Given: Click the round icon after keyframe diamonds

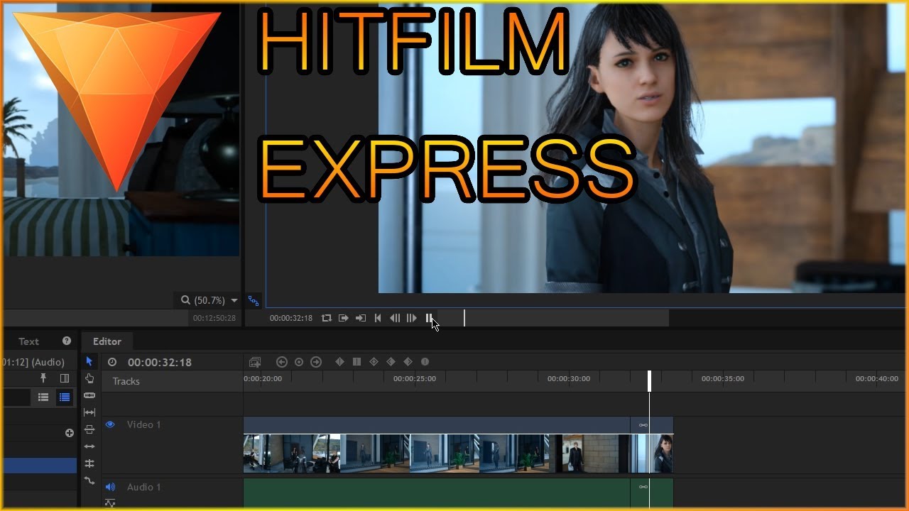Looking at the screenshot, I should [x=425, y=362].
